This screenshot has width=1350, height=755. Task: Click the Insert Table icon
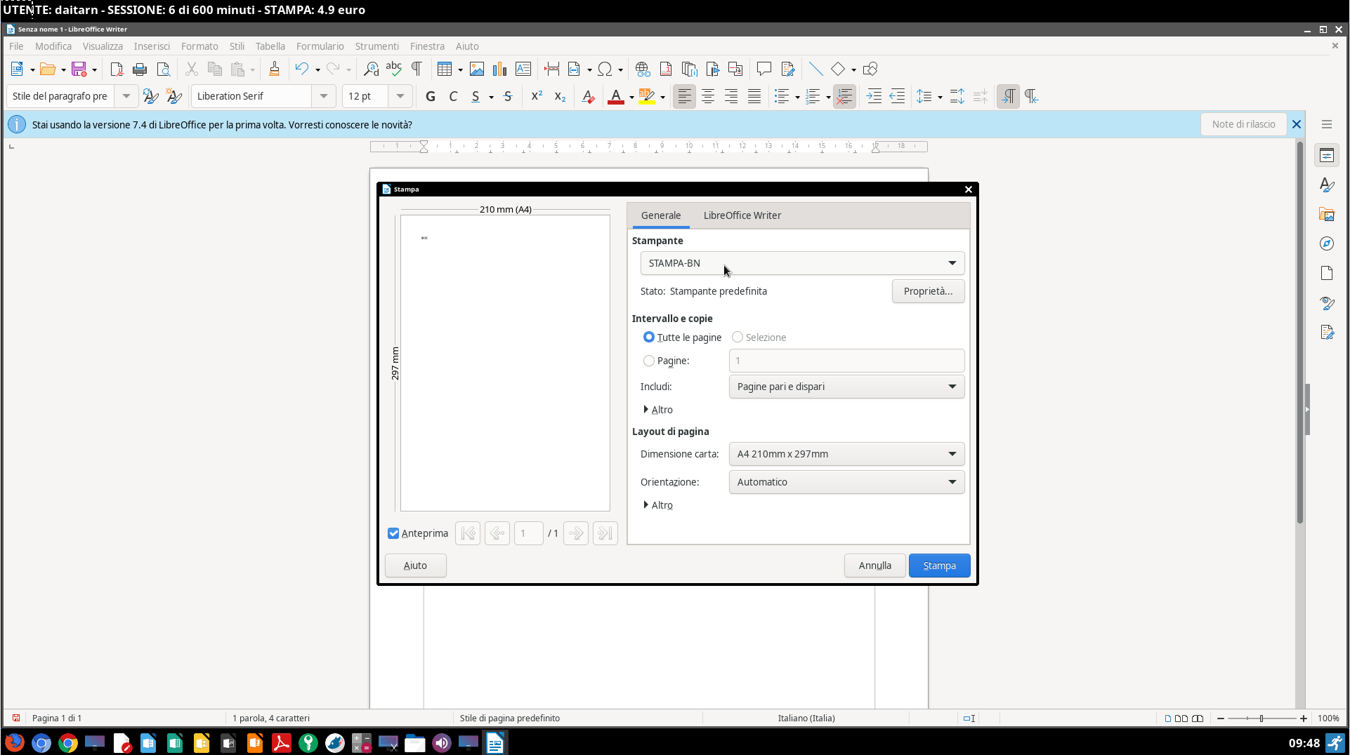tap(444, 69)
